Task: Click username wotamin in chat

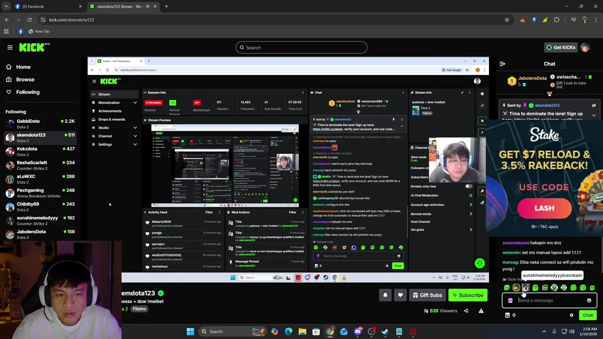Action: point(511,252)
